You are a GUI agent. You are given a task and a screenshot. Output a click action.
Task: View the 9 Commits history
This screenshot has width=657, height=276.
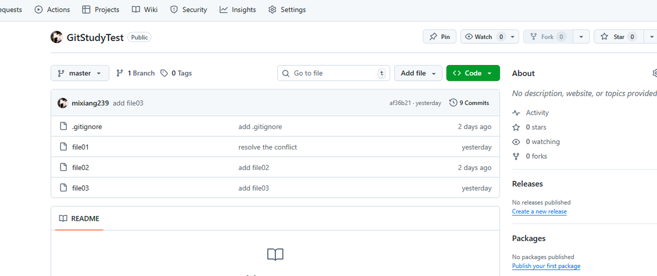point(469,103)
